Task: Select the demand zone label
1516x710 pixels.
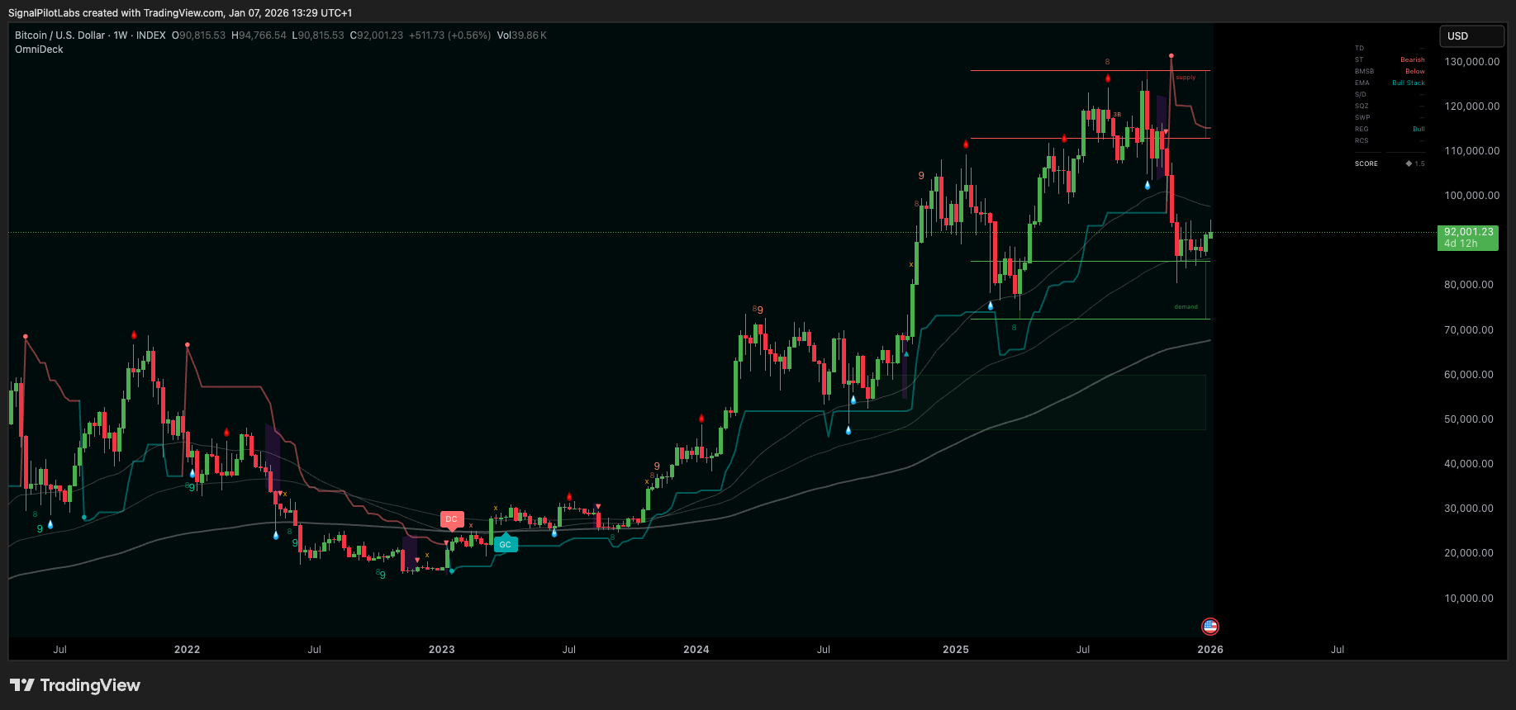Action: [x=1186, y=307]
